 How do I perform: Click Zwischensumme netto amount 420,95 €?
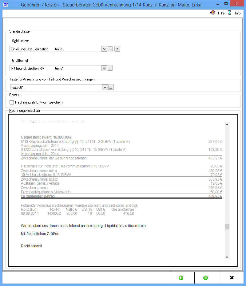pyautogui.click(x=215, y=171)
